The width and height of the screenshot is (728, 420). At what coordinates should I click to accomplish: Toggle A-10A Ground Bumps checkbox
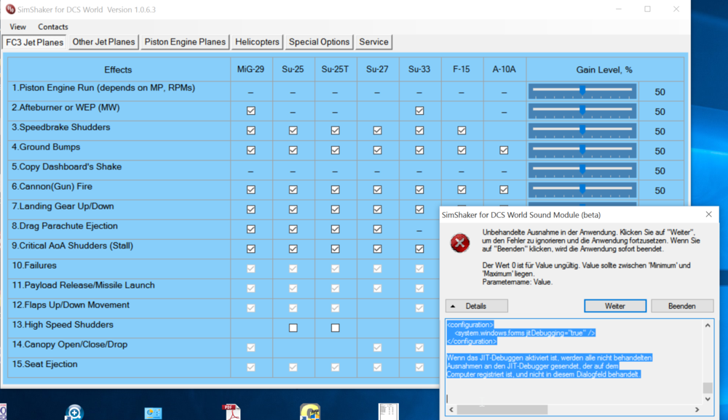click(504, 150)
